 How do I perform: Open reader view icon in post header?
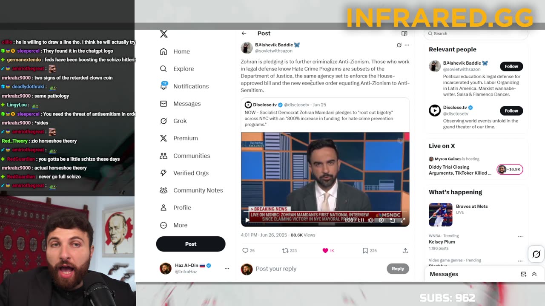404,34
